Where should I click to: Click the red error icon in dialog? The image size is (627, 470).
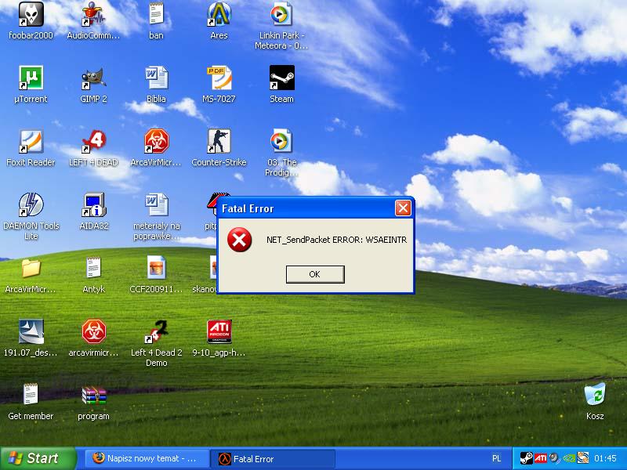(x=240, y=240)
